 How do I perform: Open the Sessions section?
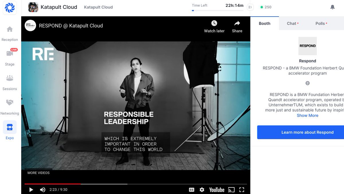10,83
